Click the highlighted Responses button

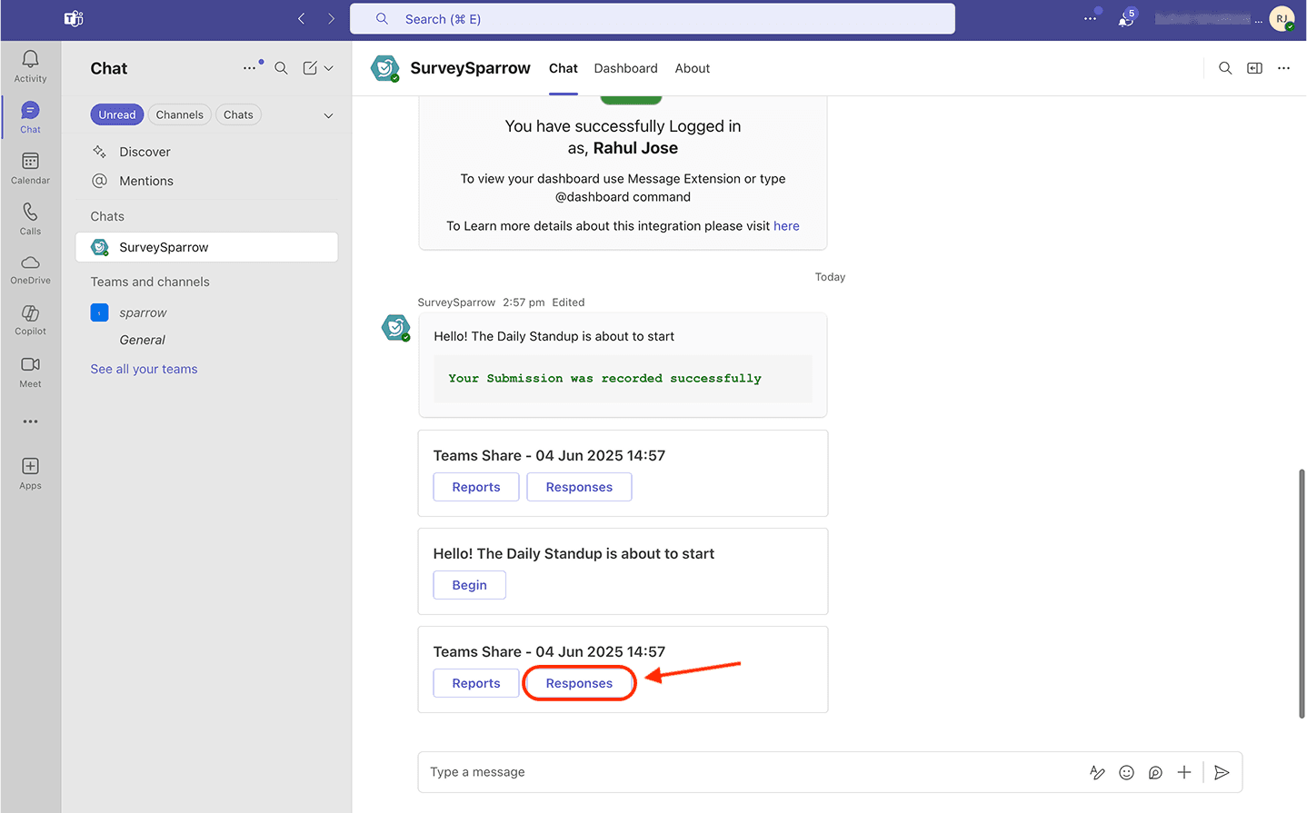point(579,683)
